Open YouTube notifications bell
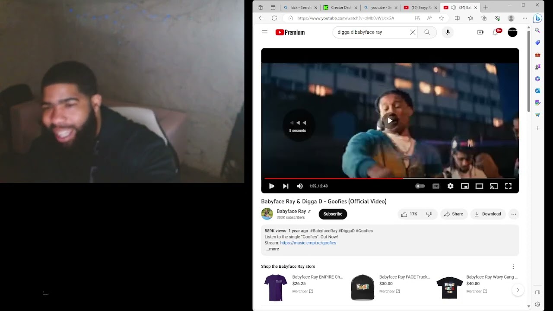Viewport: 553px width, 311px height. coord(496,32)
